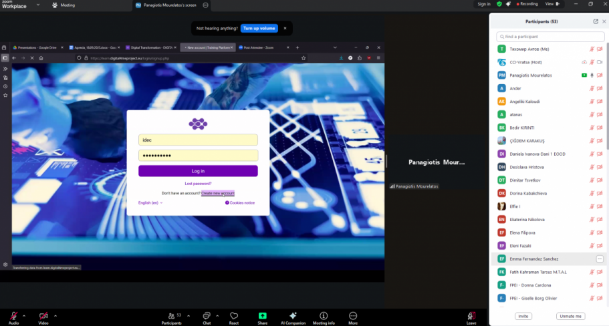The image size is (609, 326).
Task: Open the More options toolbar icon
Action: pyautogui.click(x=353, y=315)
